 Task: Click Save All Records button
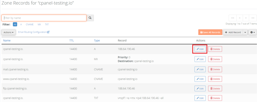tap(210, 32)
